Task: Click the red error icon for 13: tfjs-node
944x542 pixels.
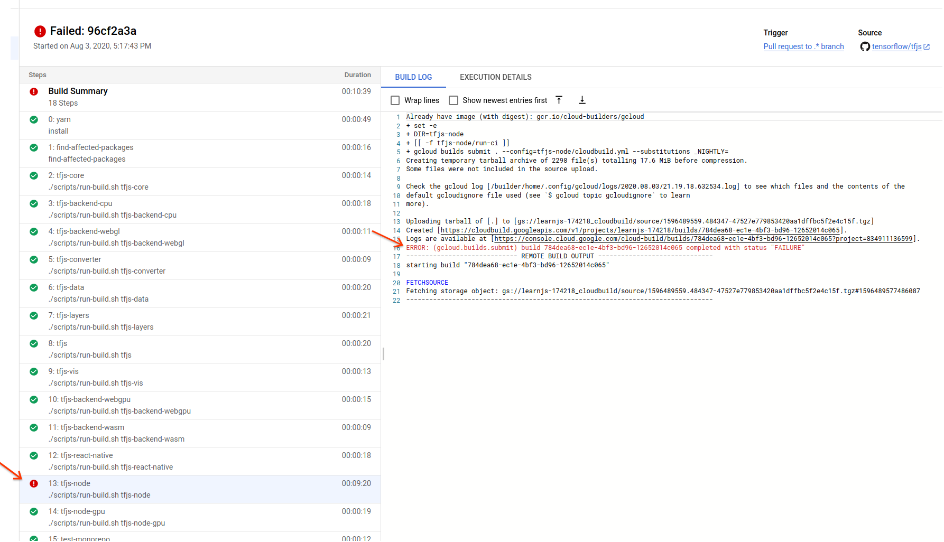Action: tap(34, 483)
